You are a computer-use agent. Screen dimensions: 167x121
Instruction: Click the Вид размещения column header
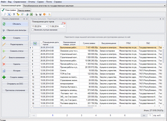tap(109, 43)
